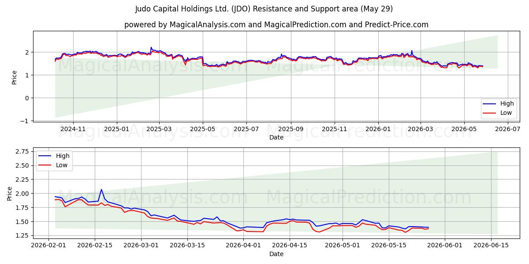
Task: Click the 'Price' y-axis label of bottom chart
Action: coord(10,194)
